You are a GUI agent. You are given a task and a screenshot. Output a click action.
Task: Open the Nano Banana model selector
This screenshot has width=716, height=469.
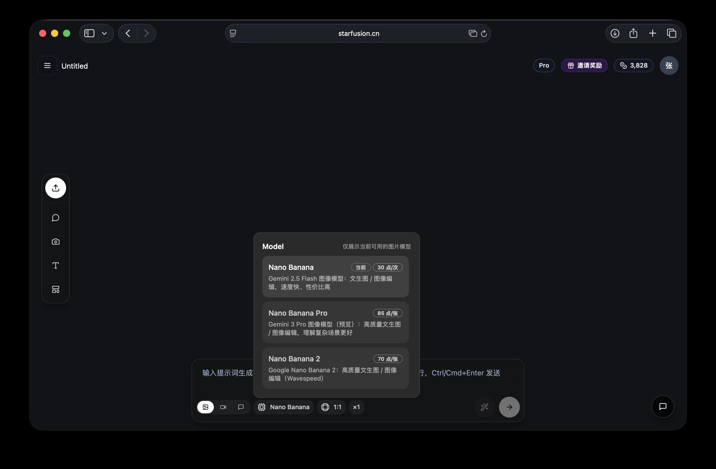coord(284,407)
